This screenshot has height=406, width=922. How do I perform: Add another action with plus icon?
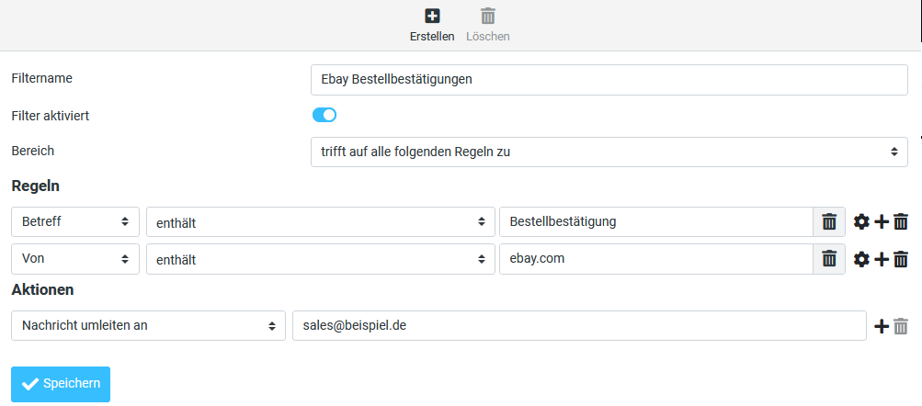882,326
